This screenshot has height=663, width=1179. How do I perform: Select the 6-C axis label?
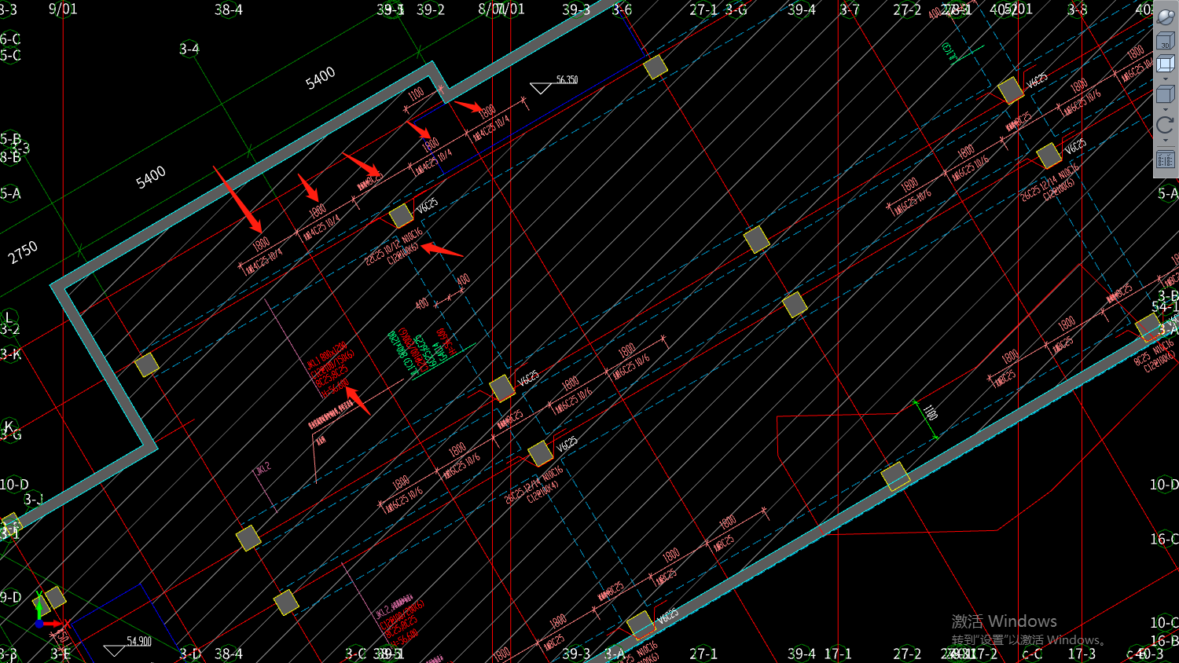(x=11, y=39)
